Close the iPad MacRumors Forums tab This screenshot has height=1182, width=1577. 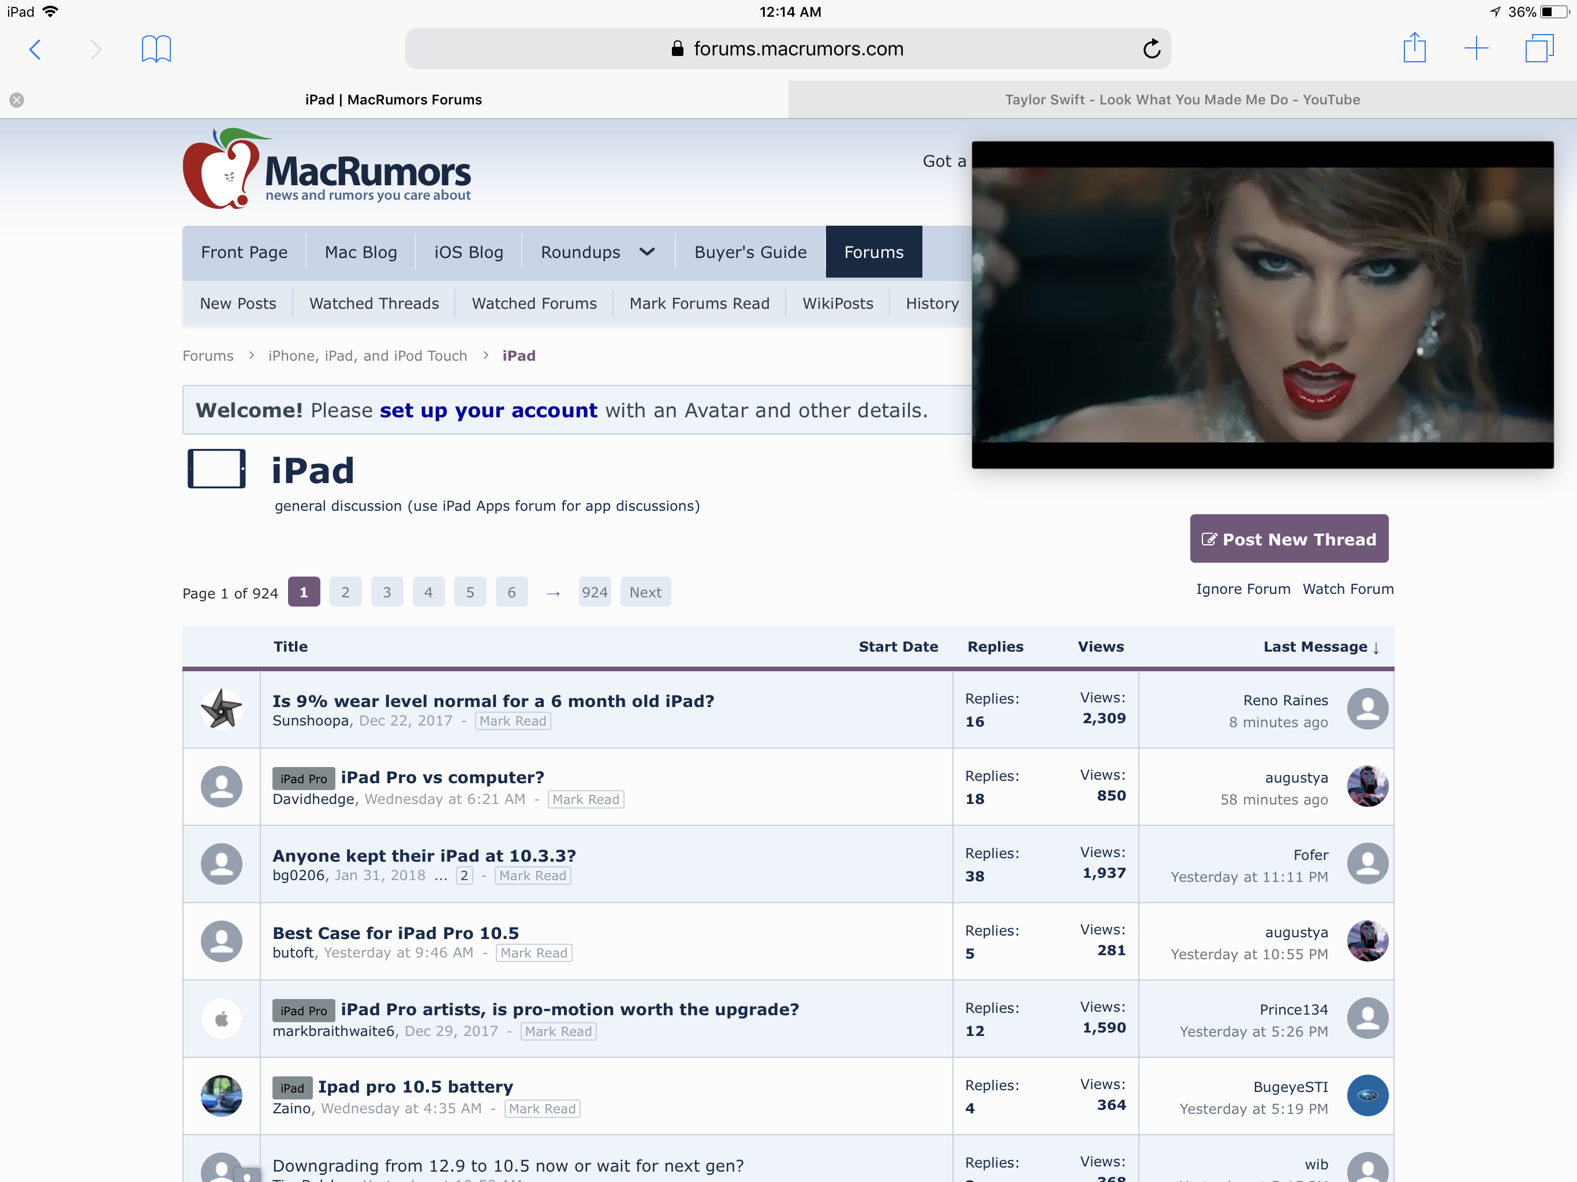pos(17,100)
